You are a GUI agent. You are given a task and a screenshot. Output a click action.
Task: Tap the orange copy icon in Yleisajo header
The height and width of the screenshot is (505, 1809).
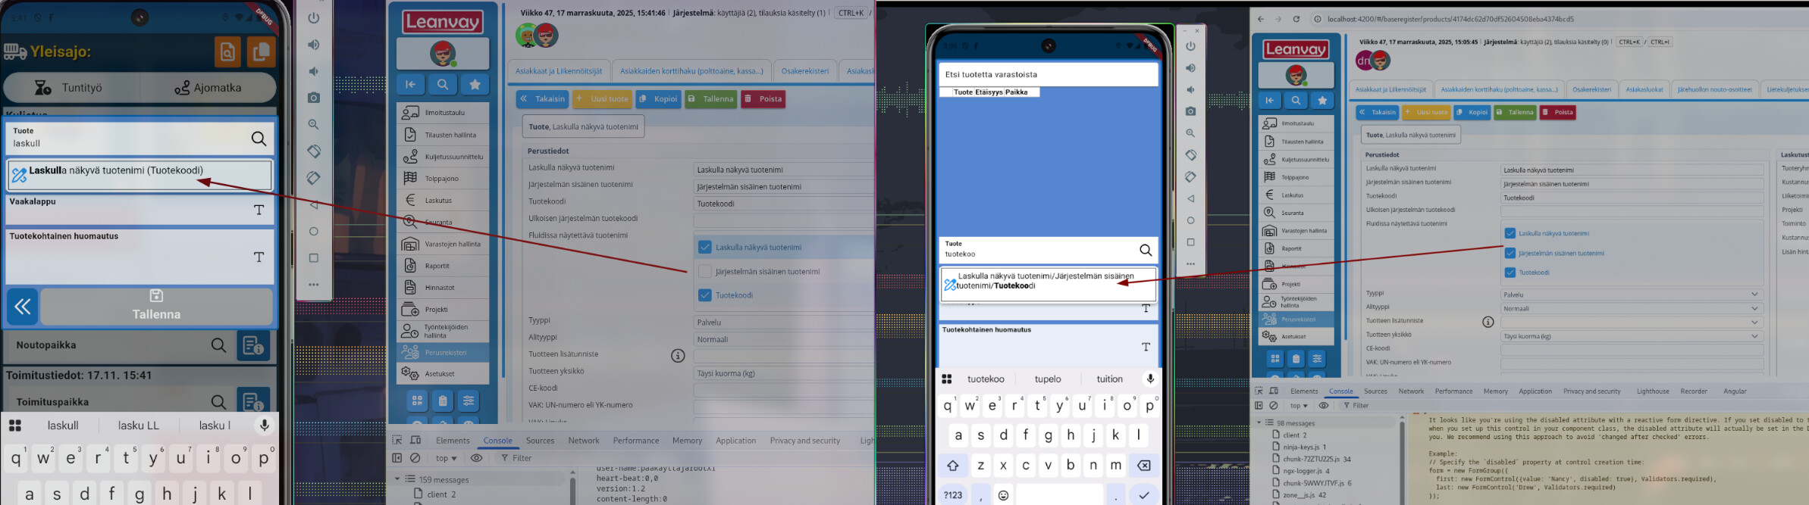point(261,52)
